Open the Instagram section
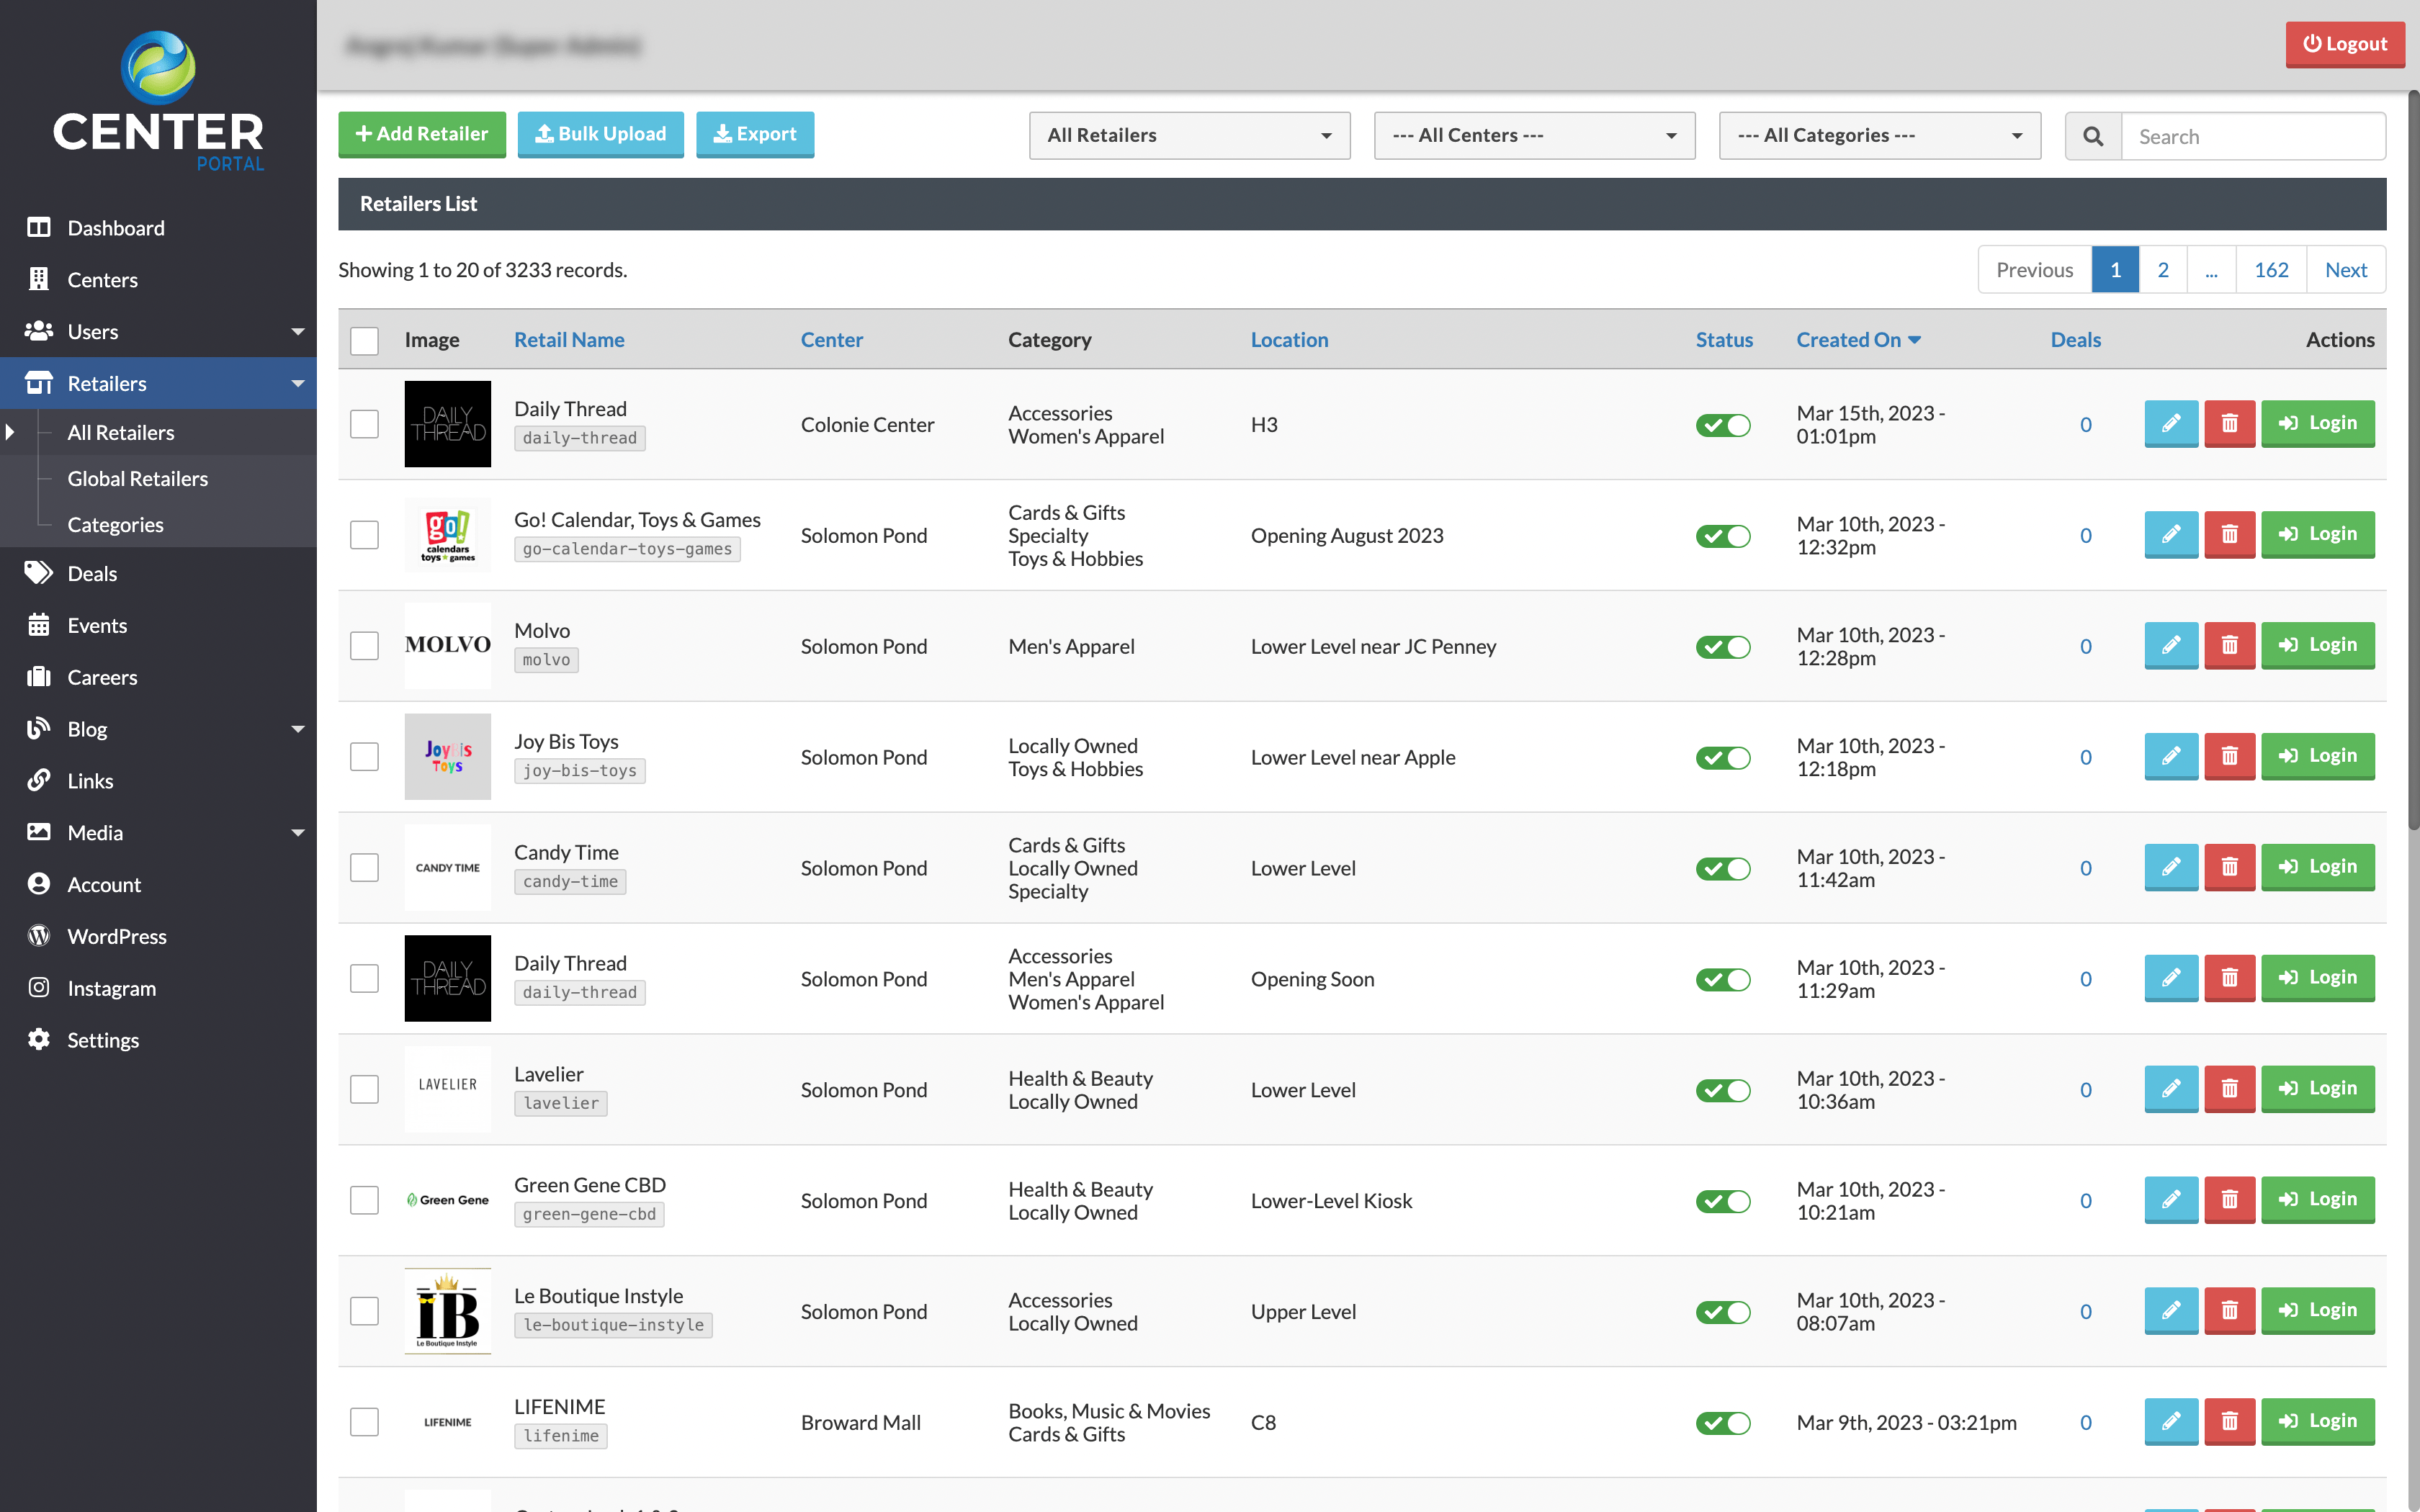Image resolution: width=2420 pixels, height=1512 pixels. (x=111, y=988)
